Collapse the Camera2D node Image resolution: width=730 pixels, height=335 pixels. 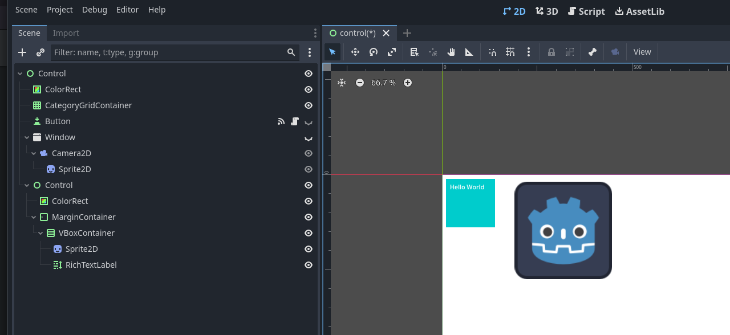34,153
